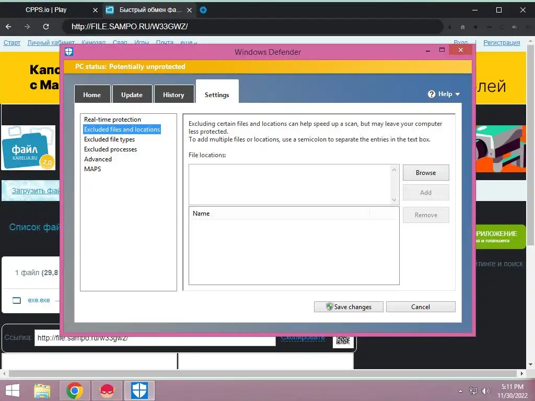Switch to the Update tab
Image resolution: width=535 pixels, height=401 pixels.
(x=132, y=95)
